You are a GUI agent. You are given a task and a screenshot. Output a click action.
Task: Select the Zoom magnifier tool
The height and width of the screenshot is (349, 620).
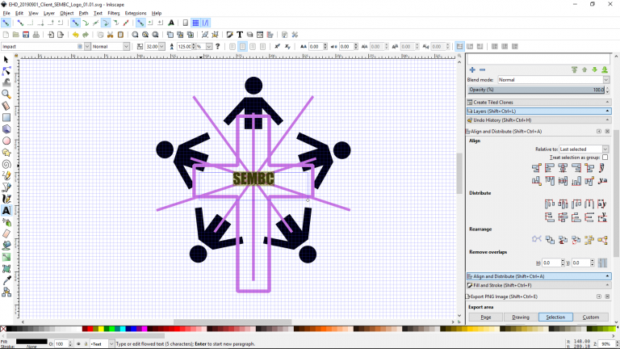coord(6,95)
